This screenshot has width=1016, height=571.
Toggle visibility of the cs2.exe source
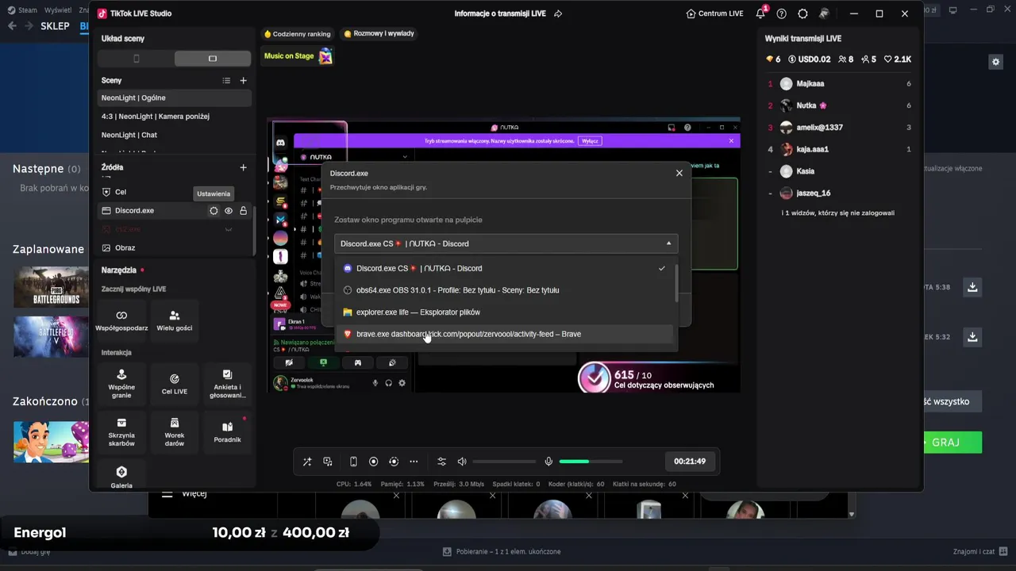229,229
